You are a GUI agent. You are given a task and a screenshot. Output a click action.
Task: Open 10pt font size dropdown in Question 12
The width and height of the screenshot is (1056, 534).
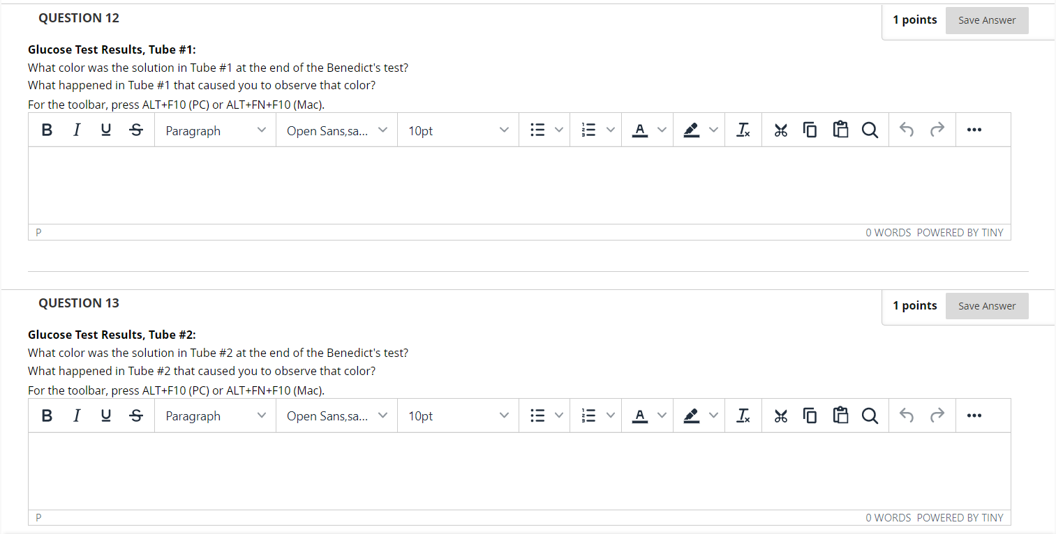(x=459, y=130)
